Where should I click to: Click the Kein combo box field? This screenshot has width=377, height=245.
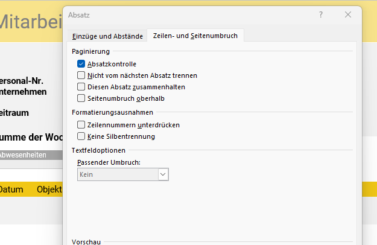pyautogui.click(x=117, y=174)
